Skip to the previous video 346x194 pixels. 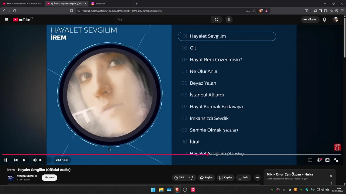coord(16,160)
